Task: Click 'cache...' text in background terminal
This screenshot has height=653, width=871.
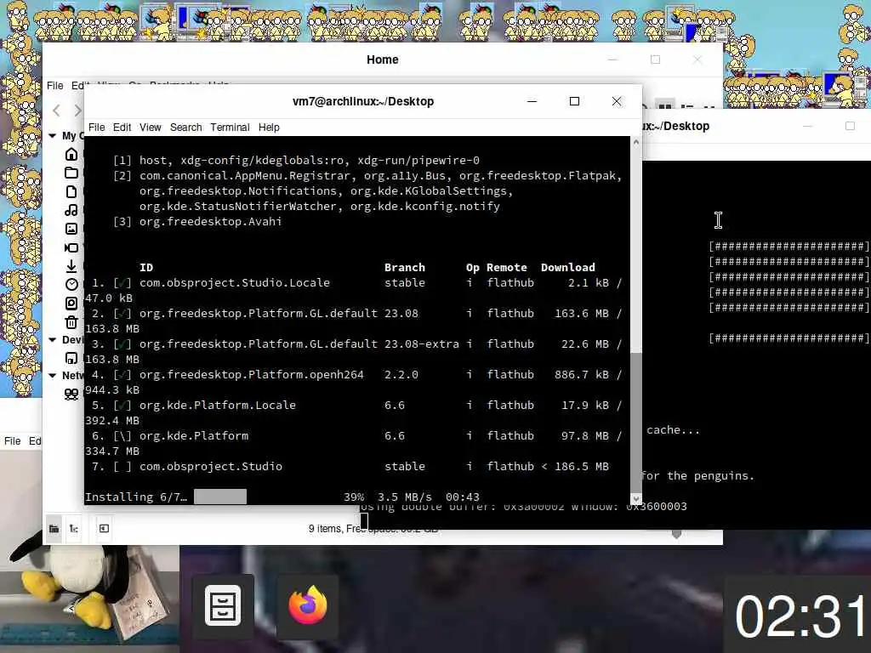Action: [673, 429]
